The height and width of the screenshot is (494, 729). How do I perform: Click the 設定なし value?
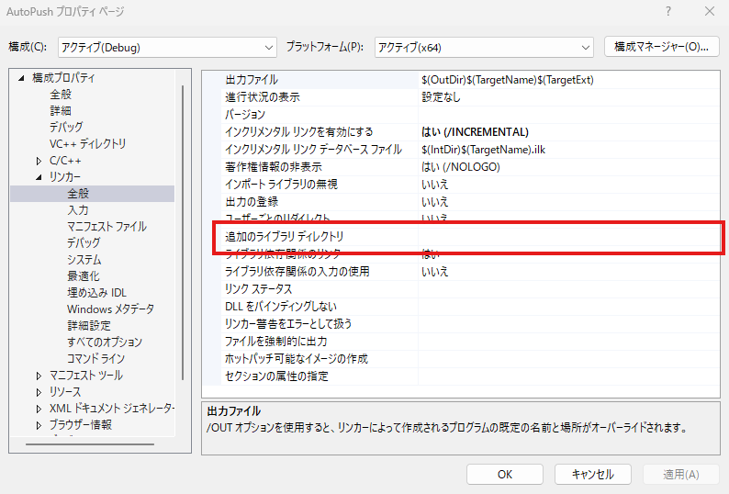441,97
